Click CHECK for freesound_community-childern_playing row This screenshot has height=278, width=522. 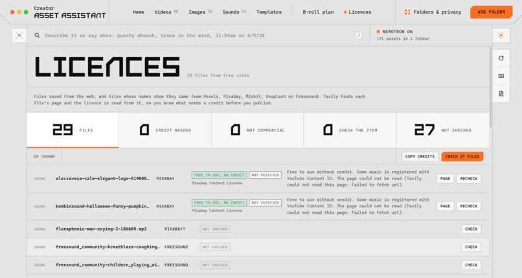point(471,265)
